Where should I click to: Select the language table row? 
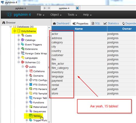94,77
